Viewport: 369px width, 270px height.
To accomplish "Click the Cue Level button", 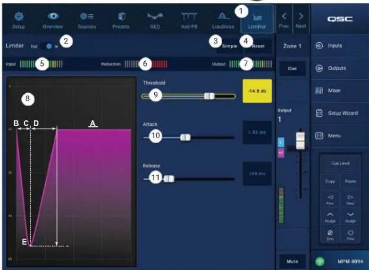I will [340, 164].
